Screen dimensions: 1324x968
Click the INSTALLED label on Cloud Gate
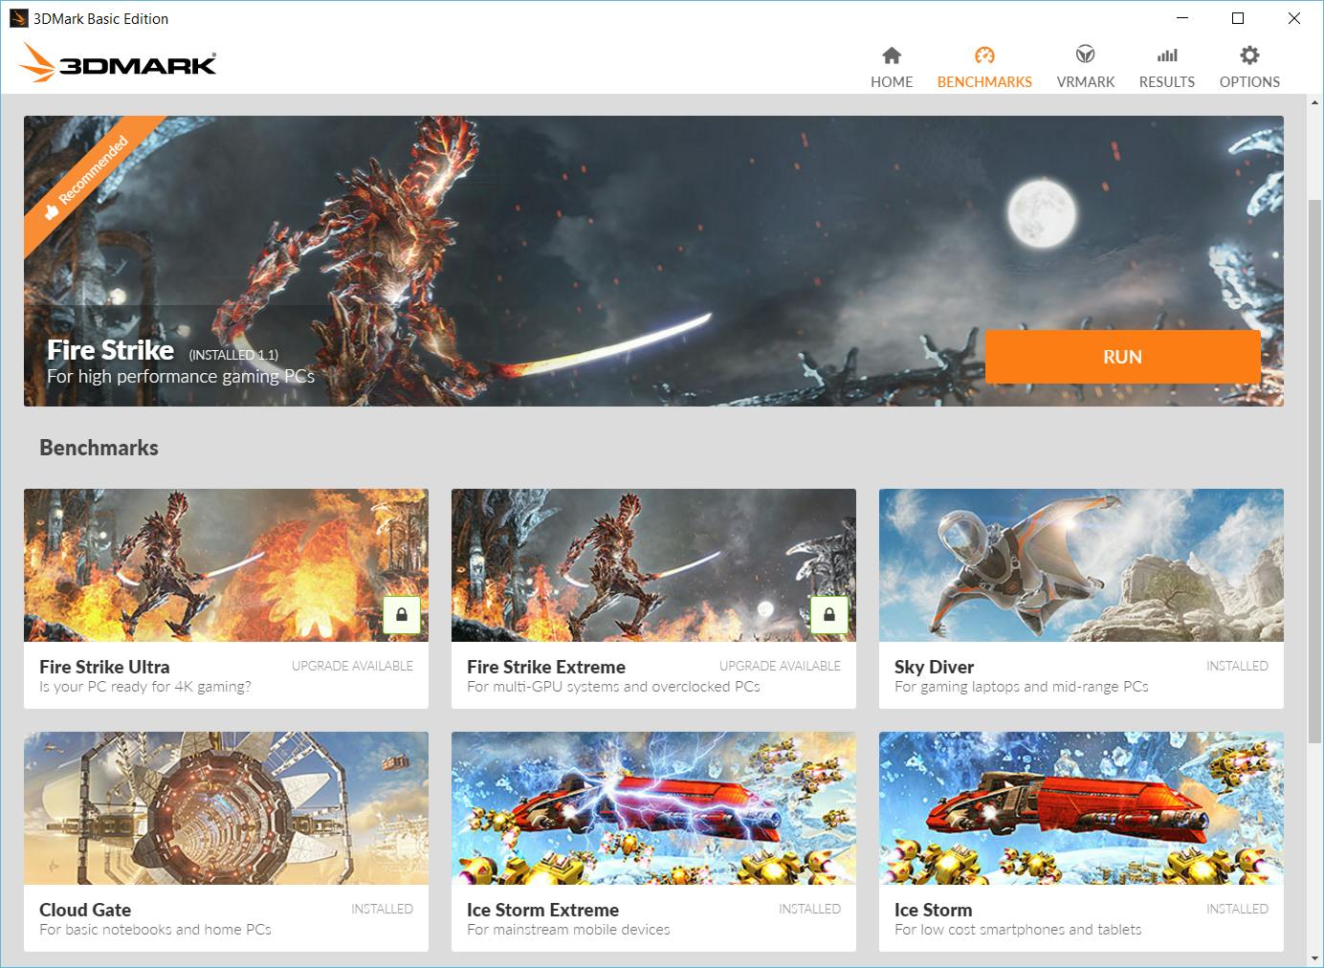pos(382,909)
